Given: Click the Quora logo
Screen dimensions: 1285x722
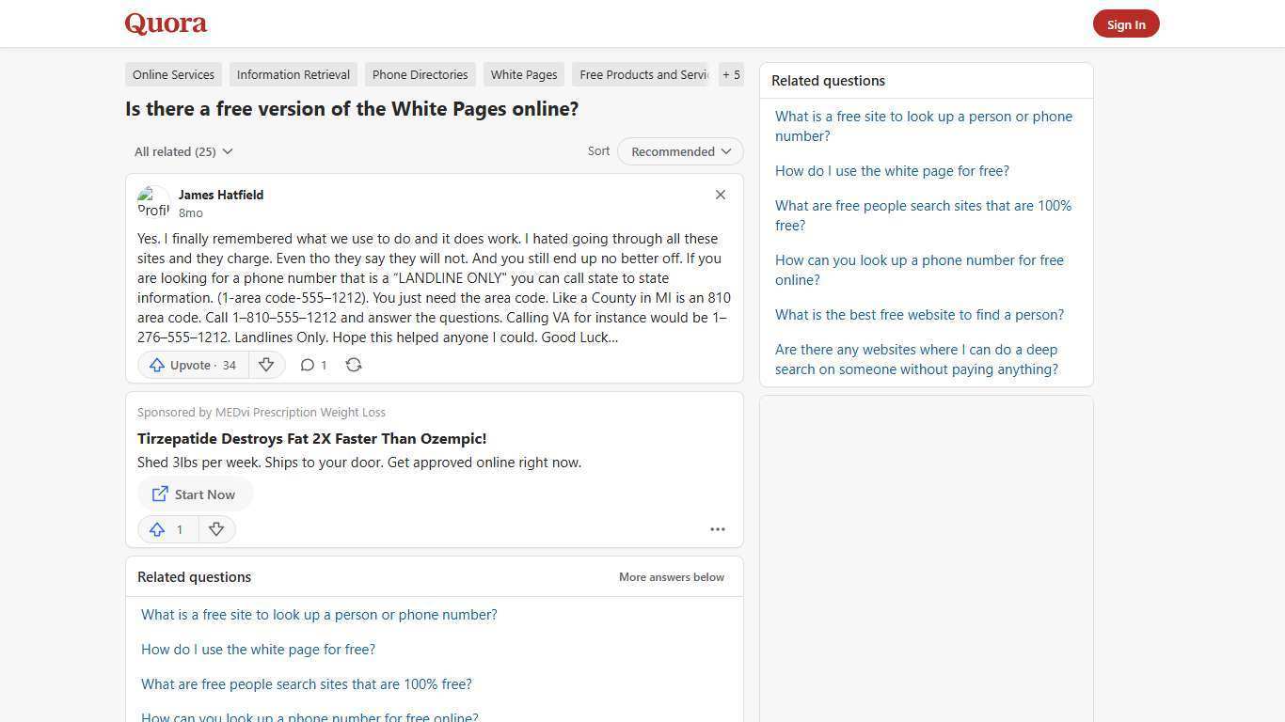Looking at the screenshot, I should [x=165, y=24].
